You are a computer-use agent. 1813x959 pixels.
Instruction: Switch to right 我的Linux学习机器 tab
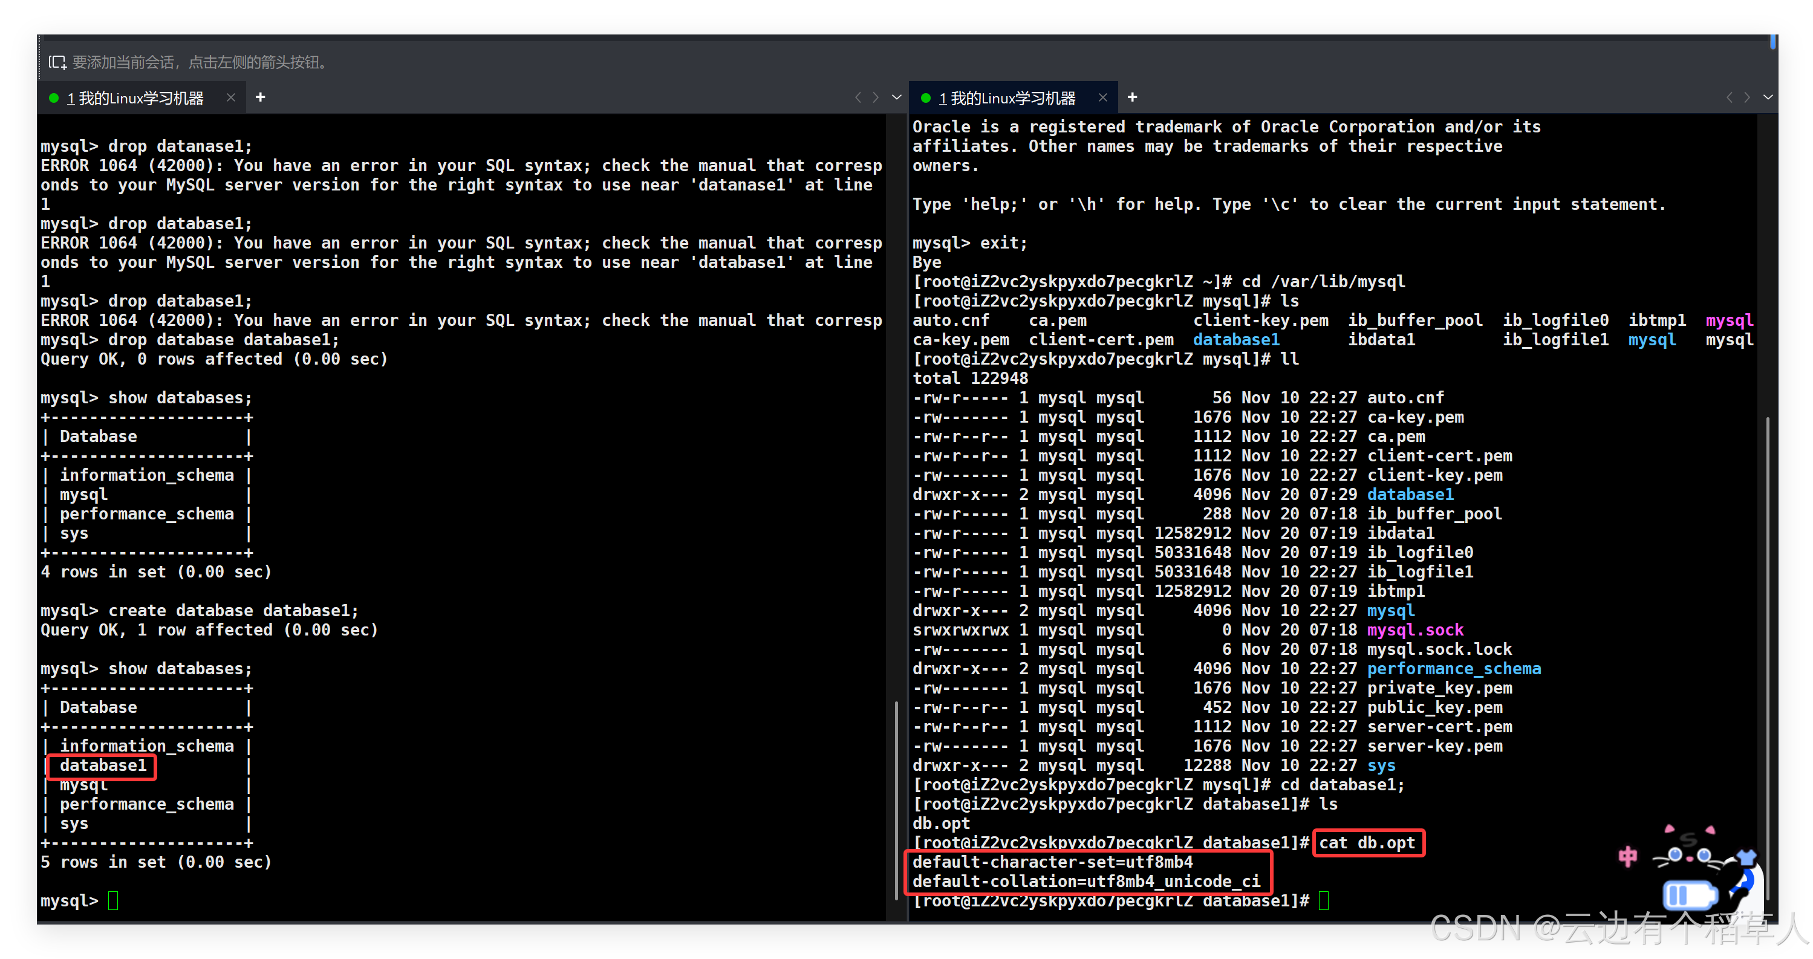coord(1013,98)
